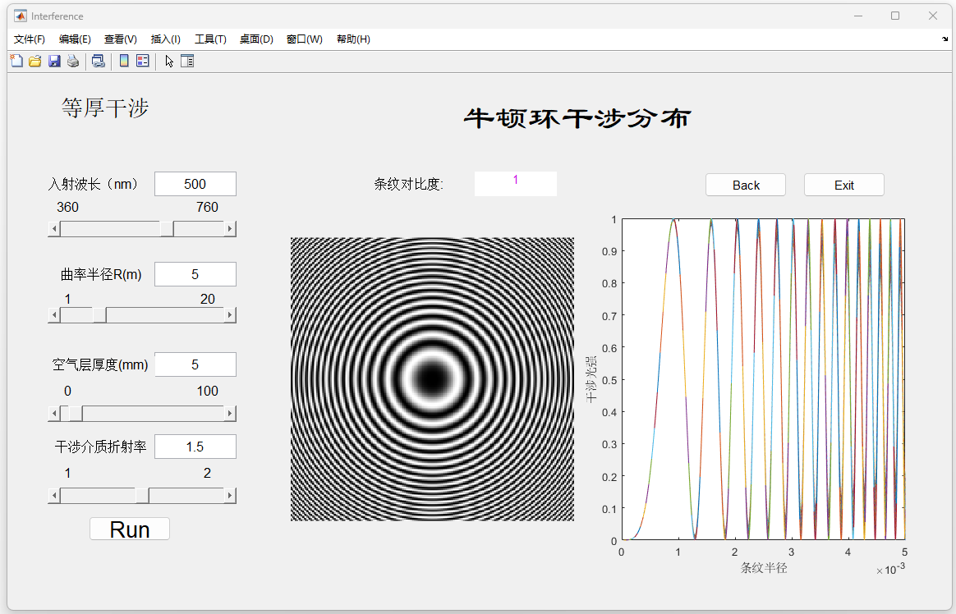The width and height of the screenshot is (956, 614).
Task: Open the 帮助(H) menu
Action: pos(353,39)
